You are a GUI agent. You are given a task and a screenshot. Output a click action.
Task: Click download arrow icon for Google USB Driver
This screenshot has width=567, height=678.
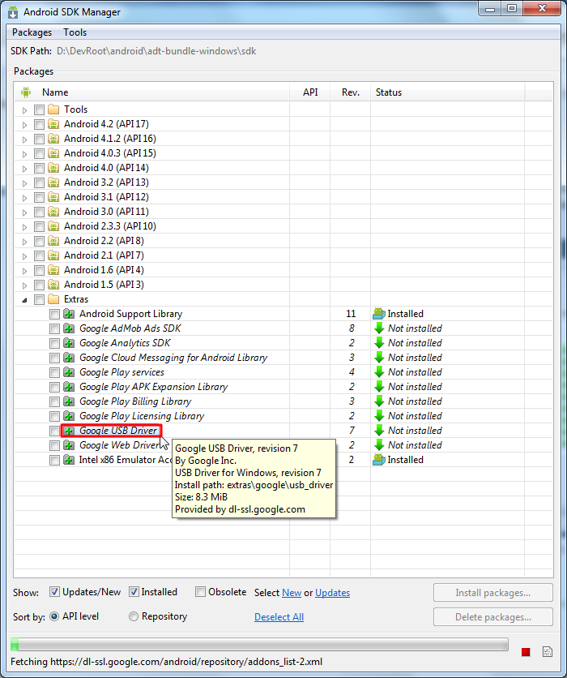(x=379, y=430)
